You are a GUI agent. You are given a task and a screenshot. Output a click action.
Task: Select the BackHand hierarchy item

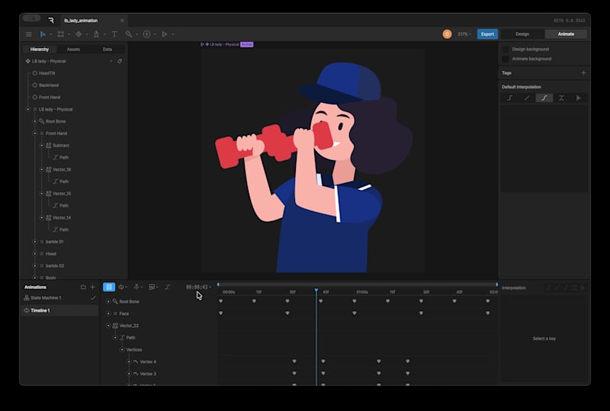point(49,85)
